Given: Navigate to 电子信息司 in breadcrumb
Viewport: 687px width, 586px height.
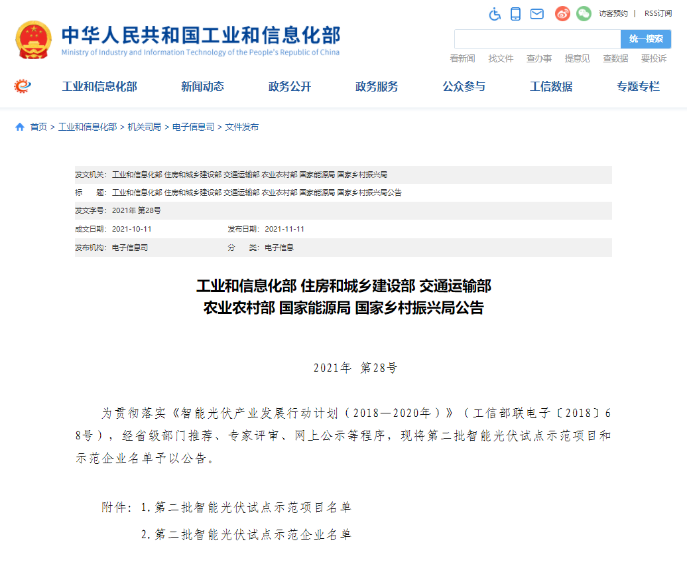Looking at the screenshot, I should [x=193, y=127].
